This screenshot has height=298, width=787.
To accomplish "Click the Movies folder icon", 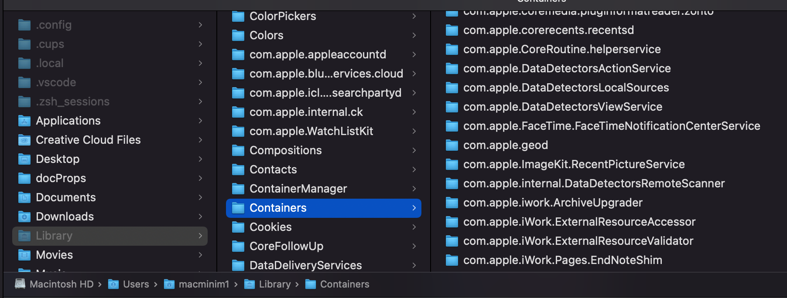I will 24,255.
